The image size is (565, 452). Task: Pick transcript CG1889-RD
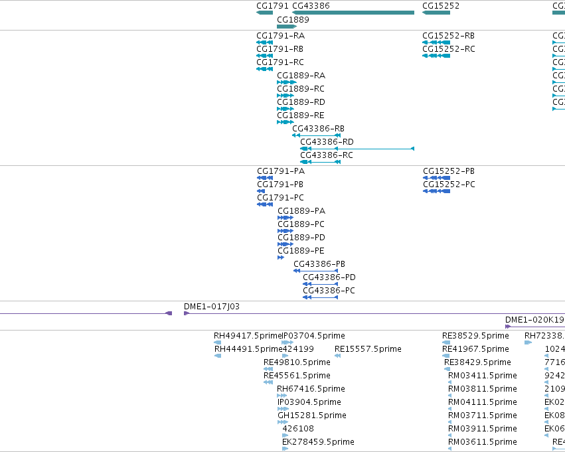pos(301,102)
